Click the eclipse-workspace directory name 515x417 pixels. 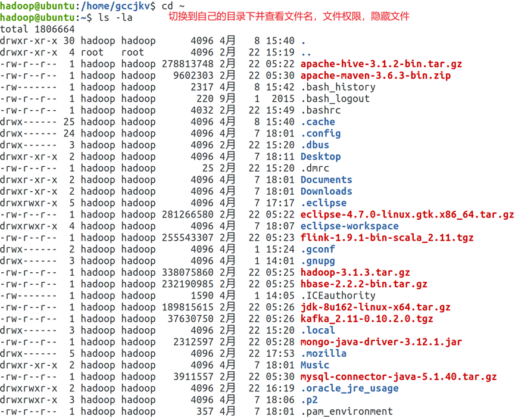coord(349,226)
